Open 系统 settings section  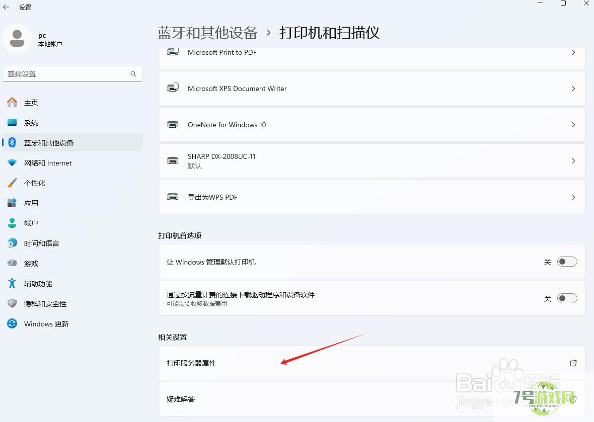coord(72,123)
